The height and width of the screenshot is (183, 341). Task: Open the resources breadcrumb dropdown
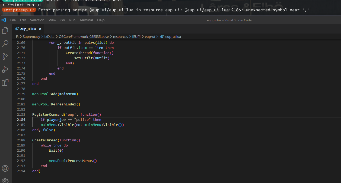coord(120,36)
